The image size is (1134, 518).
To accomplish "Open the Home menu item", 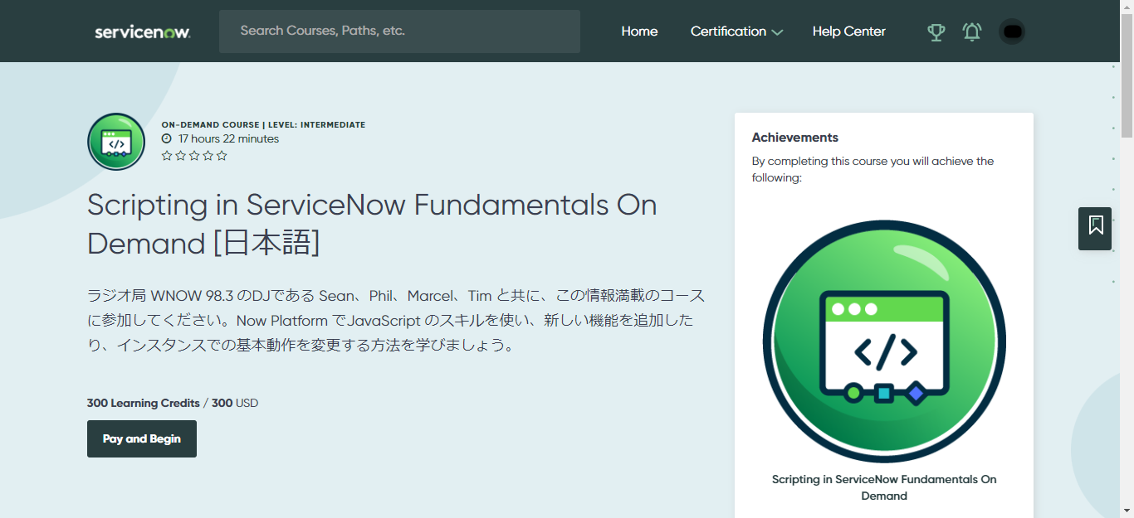I will point(638,31).
